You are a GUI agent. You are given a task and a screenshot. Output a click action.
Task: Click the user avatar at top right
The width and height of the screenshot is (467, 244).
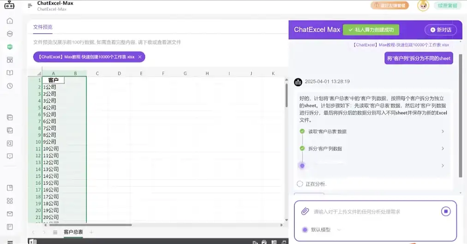click(x=423, y=6)
